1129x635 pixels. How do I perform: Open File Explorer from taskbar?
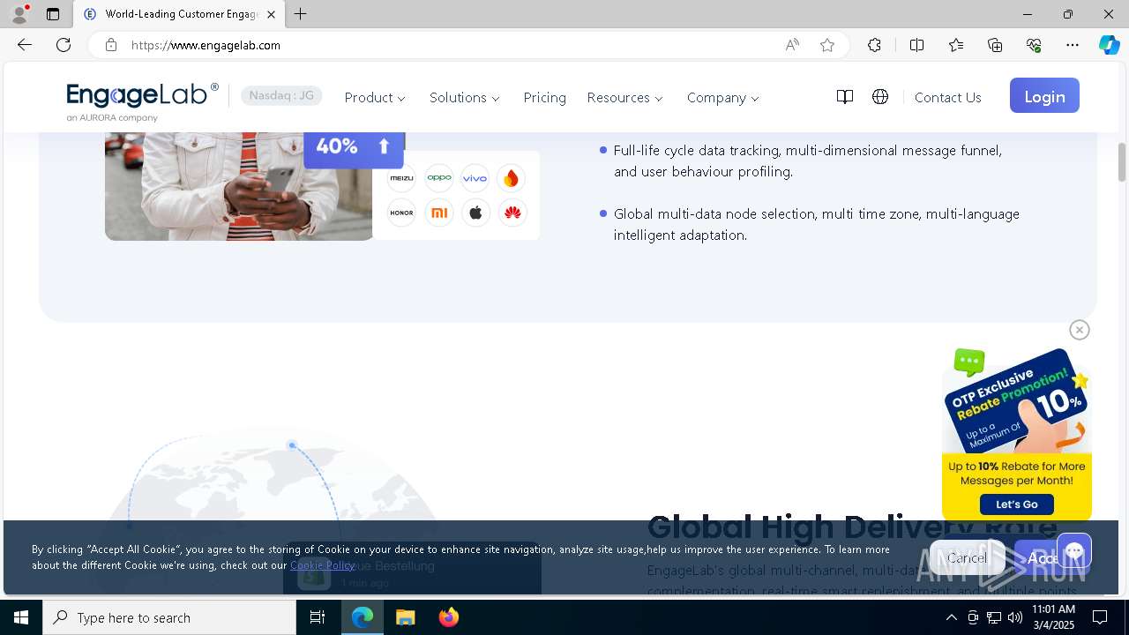click(x=406, y=617)
